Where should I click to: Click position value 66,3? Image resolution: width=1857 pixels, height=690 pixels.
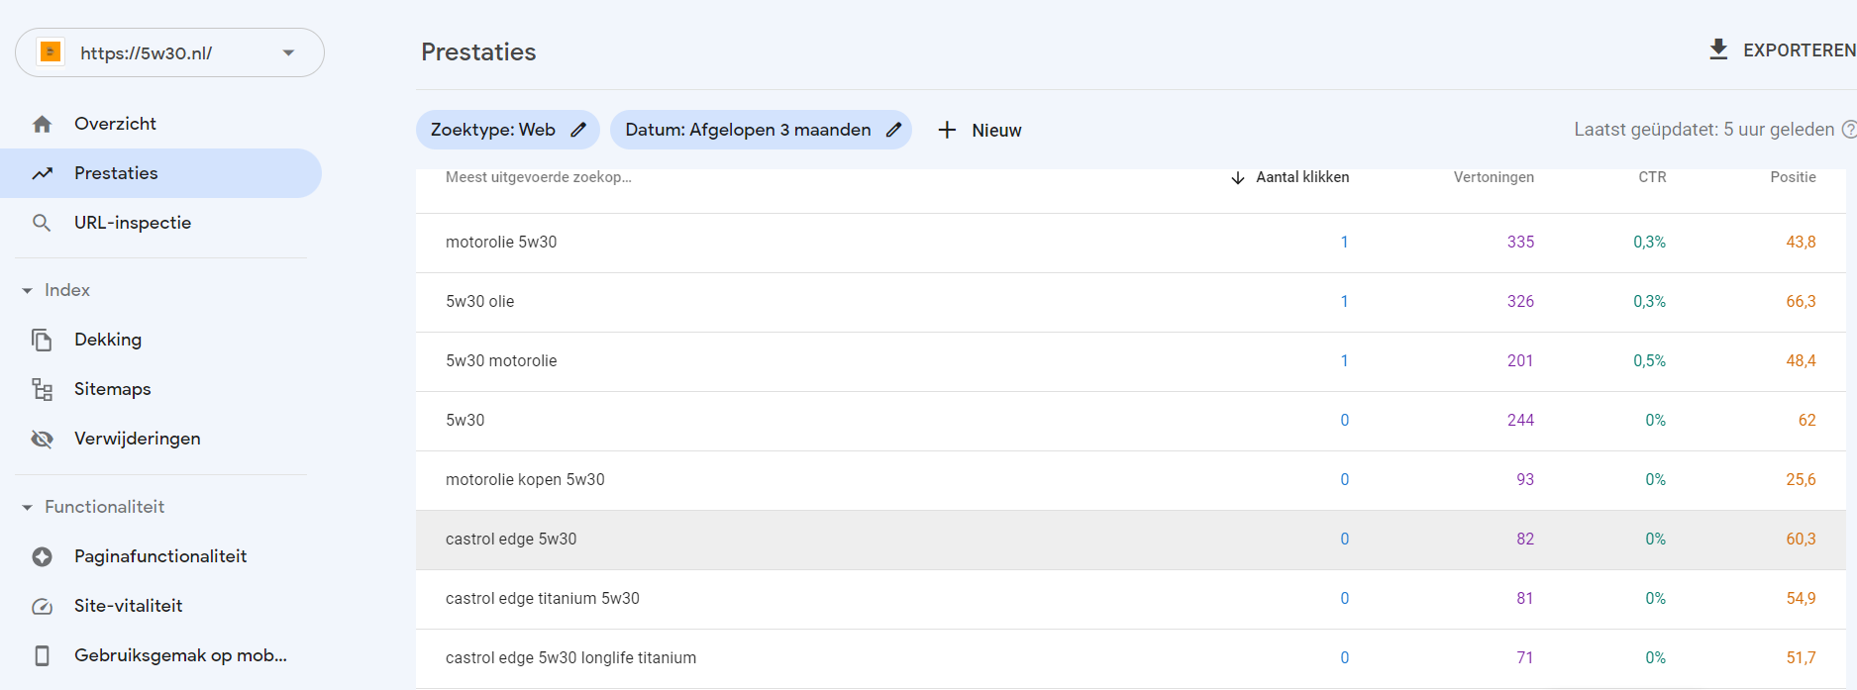pos(1801,302)
